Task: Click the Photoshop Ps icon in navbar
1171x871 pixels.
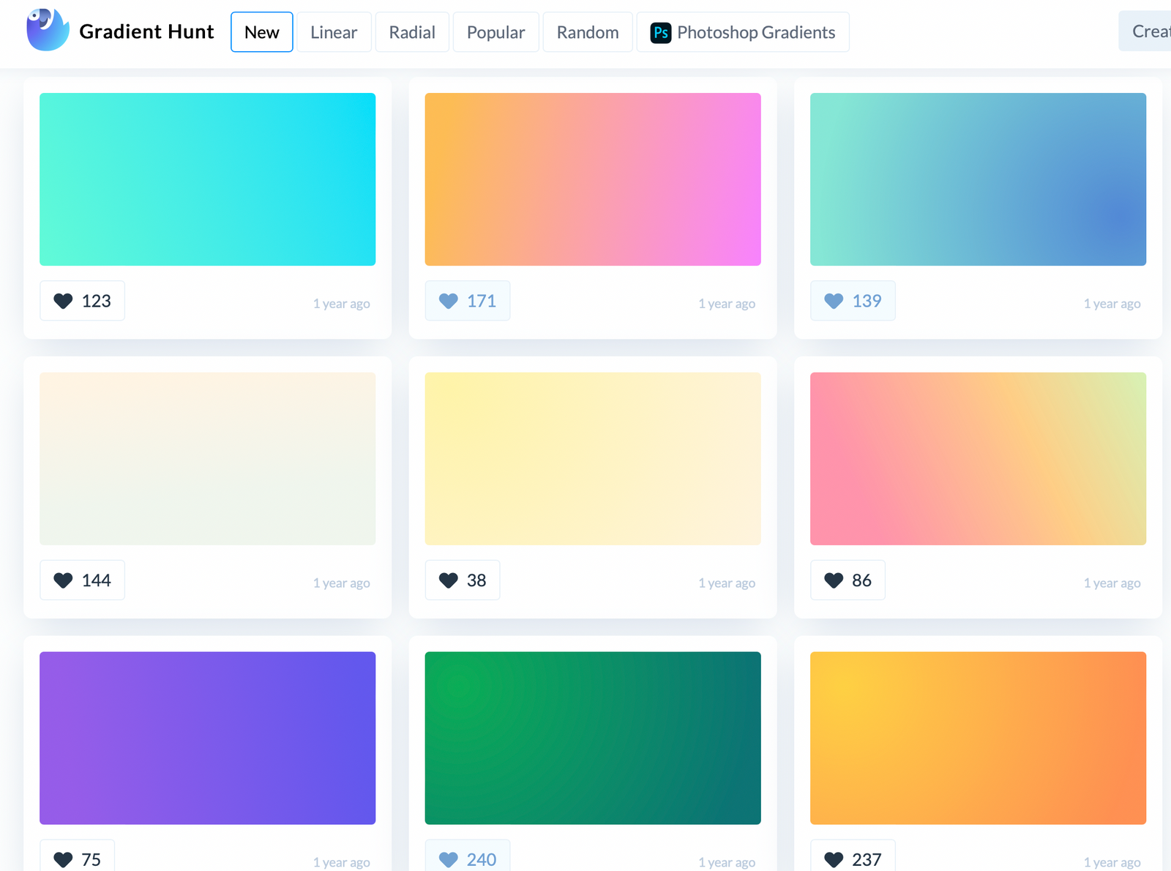Action: [660, 31]
